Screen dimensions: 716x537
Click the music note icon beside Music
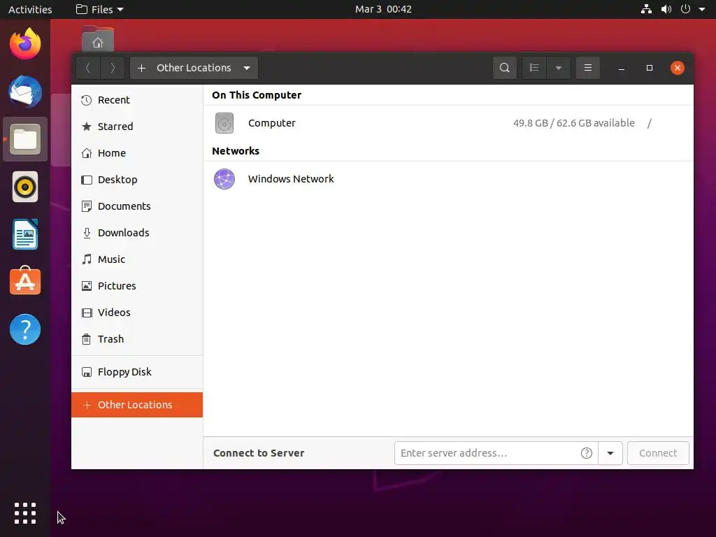coord(86,259)
